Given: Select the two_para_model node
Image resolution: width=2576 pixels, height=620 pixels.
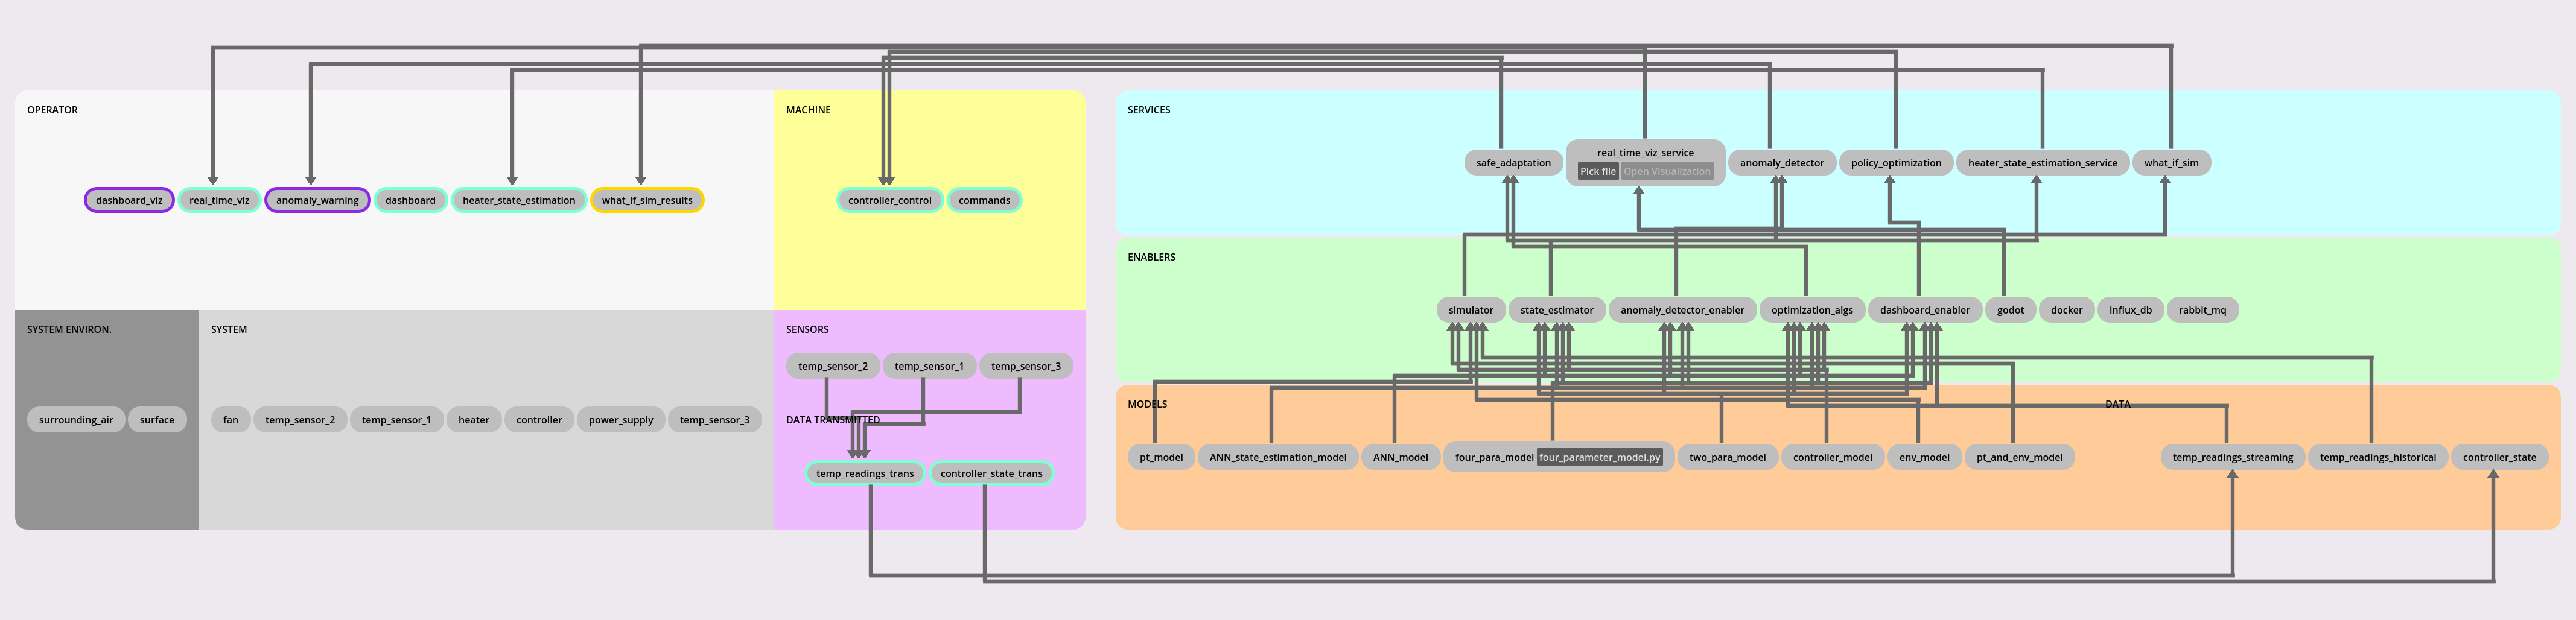Looking at the screenshot, I should [1727, 457].
